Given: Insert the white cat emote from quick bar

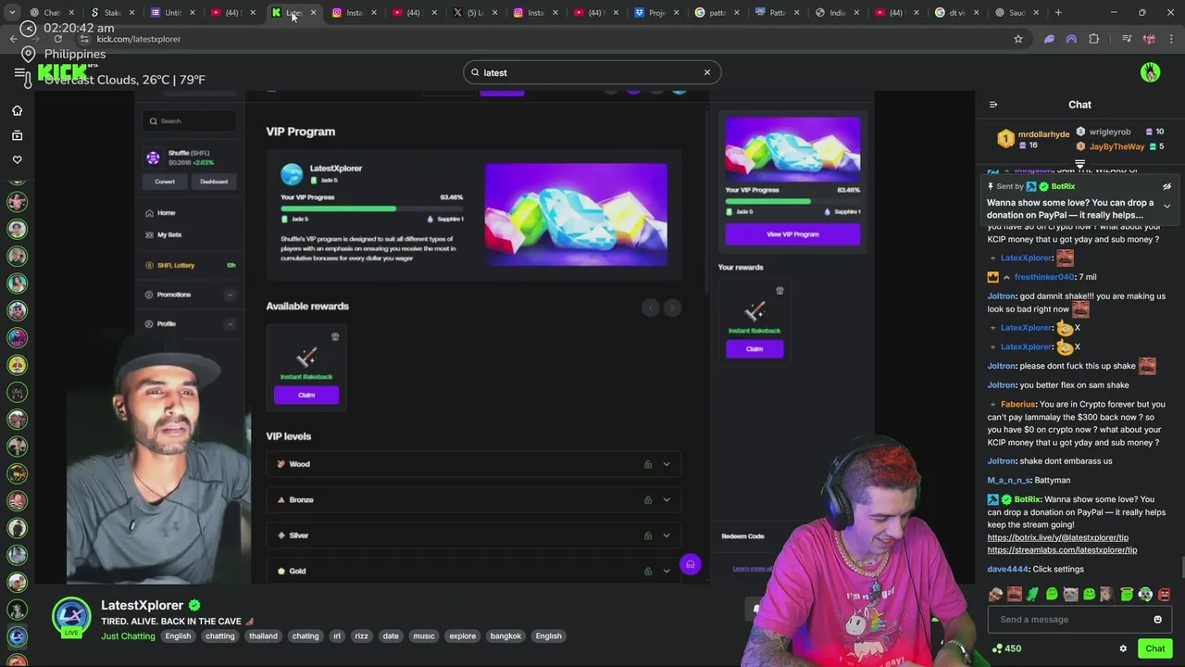Looking at the screenshot, I should [x=1070, y=594].
